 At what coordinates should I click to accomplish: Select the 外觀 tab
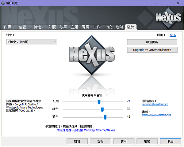[x=52, y=27]
